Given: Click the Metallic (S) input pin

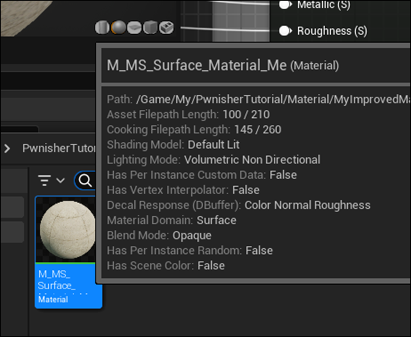Looking at the screenshot, I should coord(285,5).
